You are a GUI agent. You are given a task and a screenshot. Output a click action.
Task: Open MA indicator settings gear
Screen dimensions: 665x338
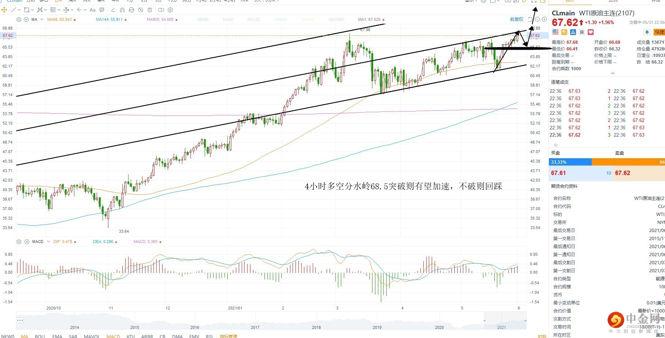pyautogui.click(x=19, y=19)
